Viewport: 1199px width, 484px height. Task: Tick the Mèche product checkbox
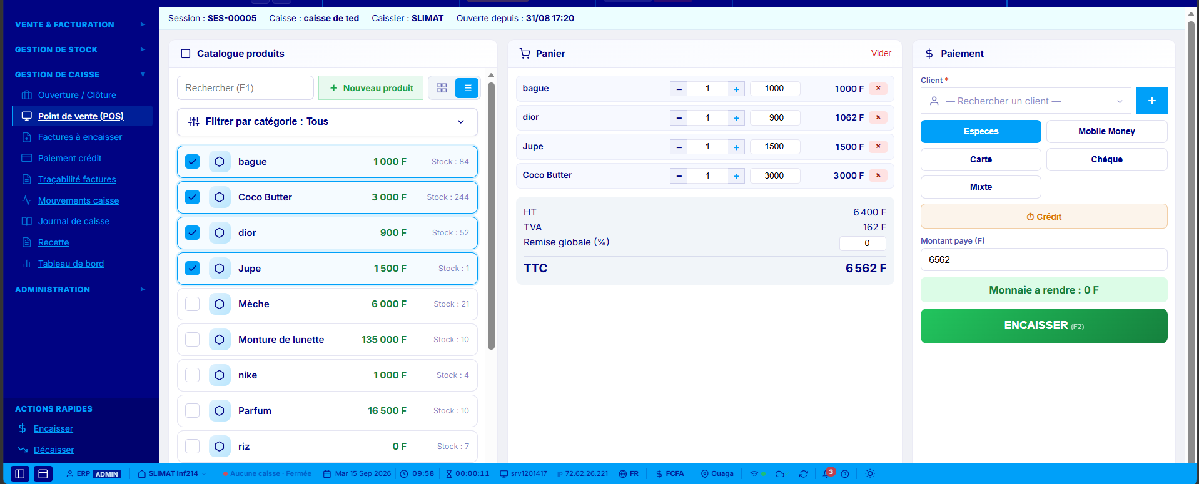(193, 304)
